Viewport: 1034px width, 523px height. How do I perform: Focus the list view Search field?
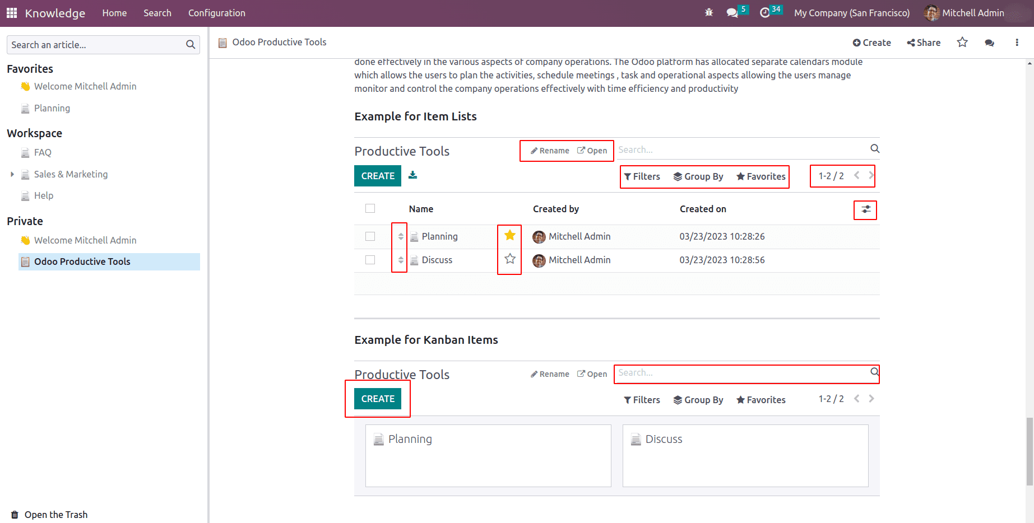743,150
